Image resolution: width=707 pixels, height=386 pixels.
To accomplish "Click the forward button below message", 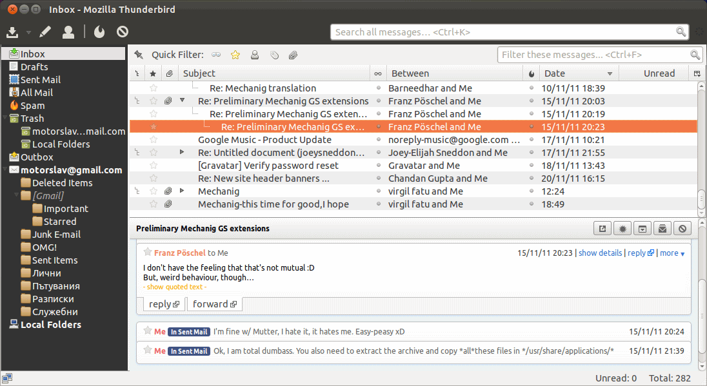I will (x=215, y=304).
